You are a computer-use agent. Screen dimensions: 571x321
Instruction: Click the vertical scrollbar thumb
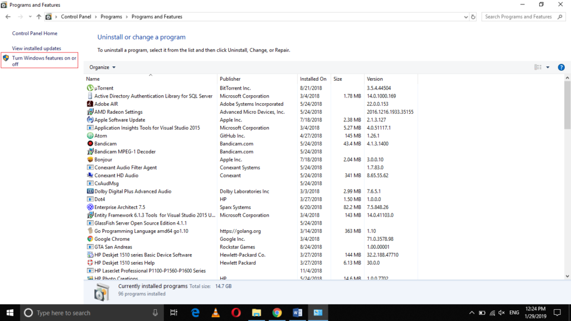pos(567,105)
